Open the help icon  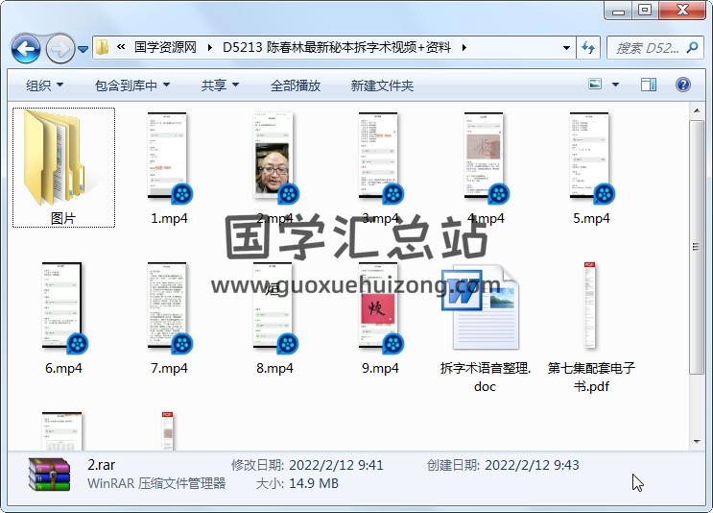coord(683,85)
